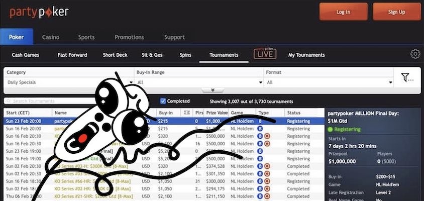Image resolution: width=424 pixels, height=201 pixels.
Task: Click bounty target icon in $300,000 row
Action: (x=267, y=181)
